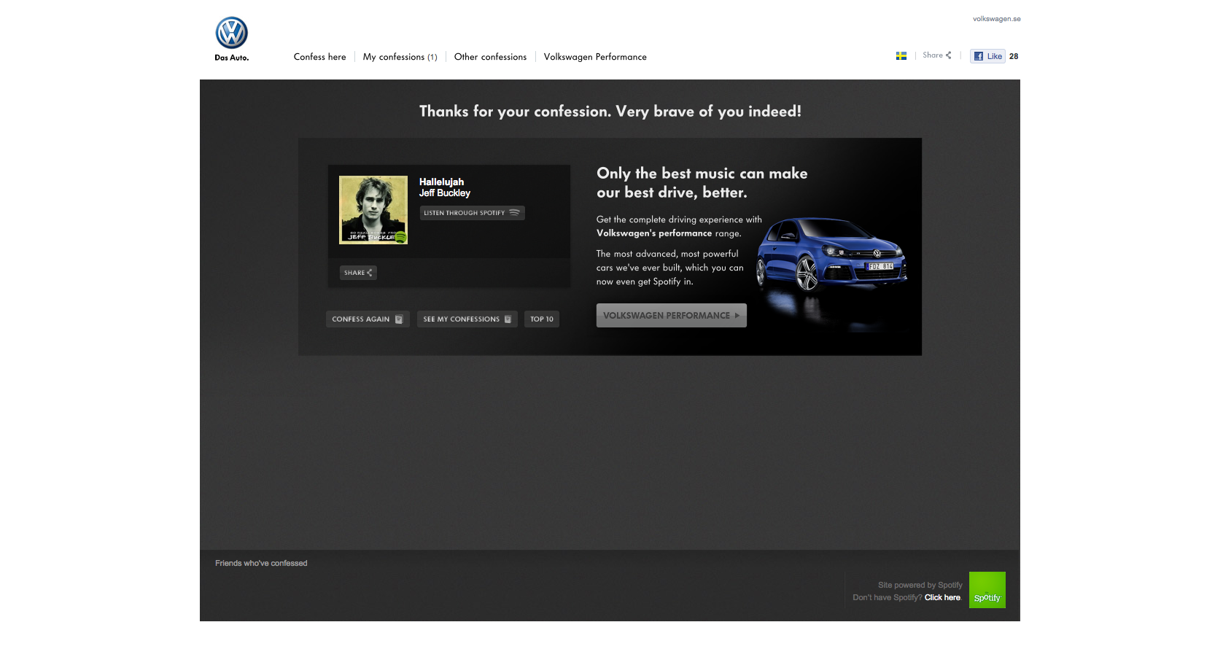Click Share in the top right header
The height and width of the screenshot is (649, 1223).
[937, 55]
